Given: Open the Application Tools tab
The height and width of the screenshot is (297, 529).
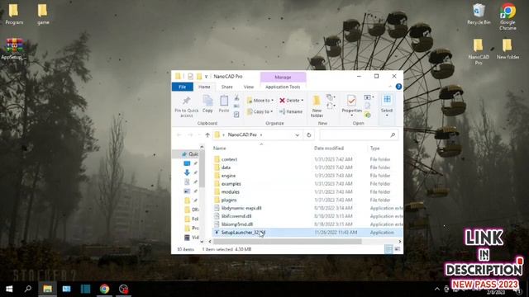Looking at the screenshot, I should pyautogui.click(x=283, y=87).
